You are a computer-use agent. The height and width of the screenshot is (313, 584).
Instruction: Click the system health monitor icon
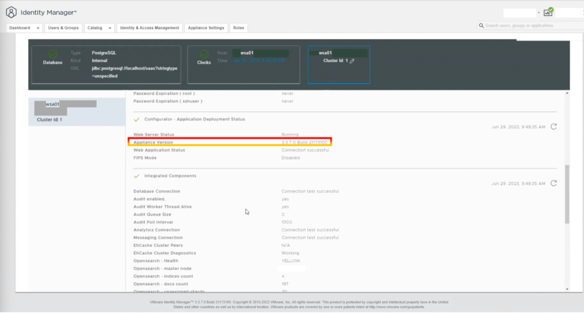548,12
